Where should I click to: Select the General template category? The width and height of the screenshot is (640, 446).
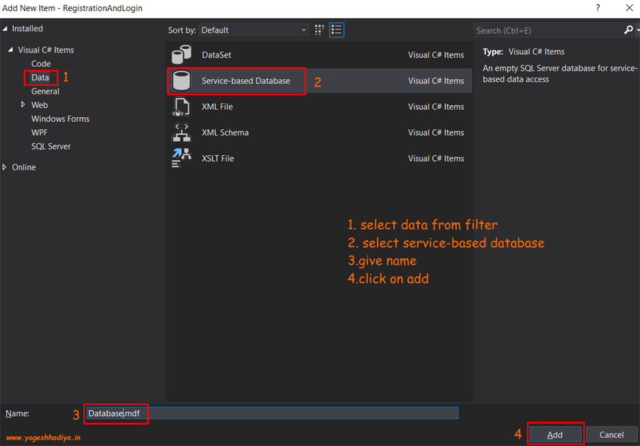point(46,91)
